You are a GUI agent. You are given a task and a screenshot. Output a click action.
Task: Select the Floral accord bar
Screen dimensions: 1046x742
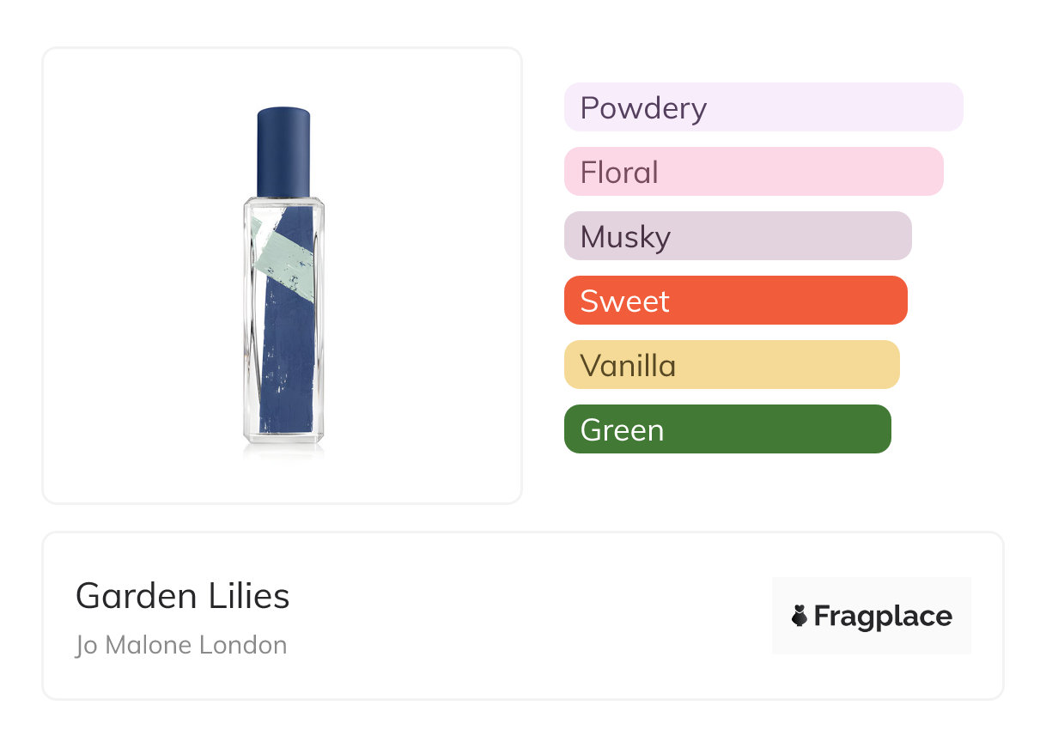[753, 172]
